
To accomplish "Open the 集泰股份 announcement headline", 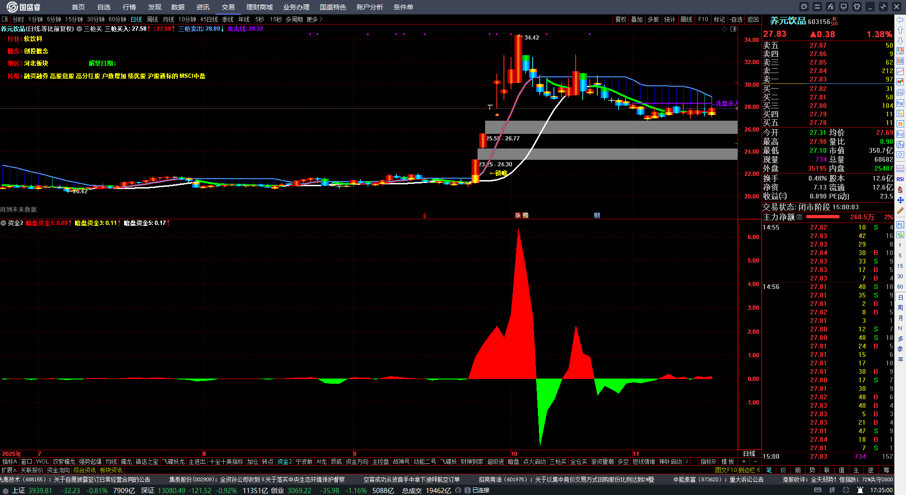I will click(257, 479).
